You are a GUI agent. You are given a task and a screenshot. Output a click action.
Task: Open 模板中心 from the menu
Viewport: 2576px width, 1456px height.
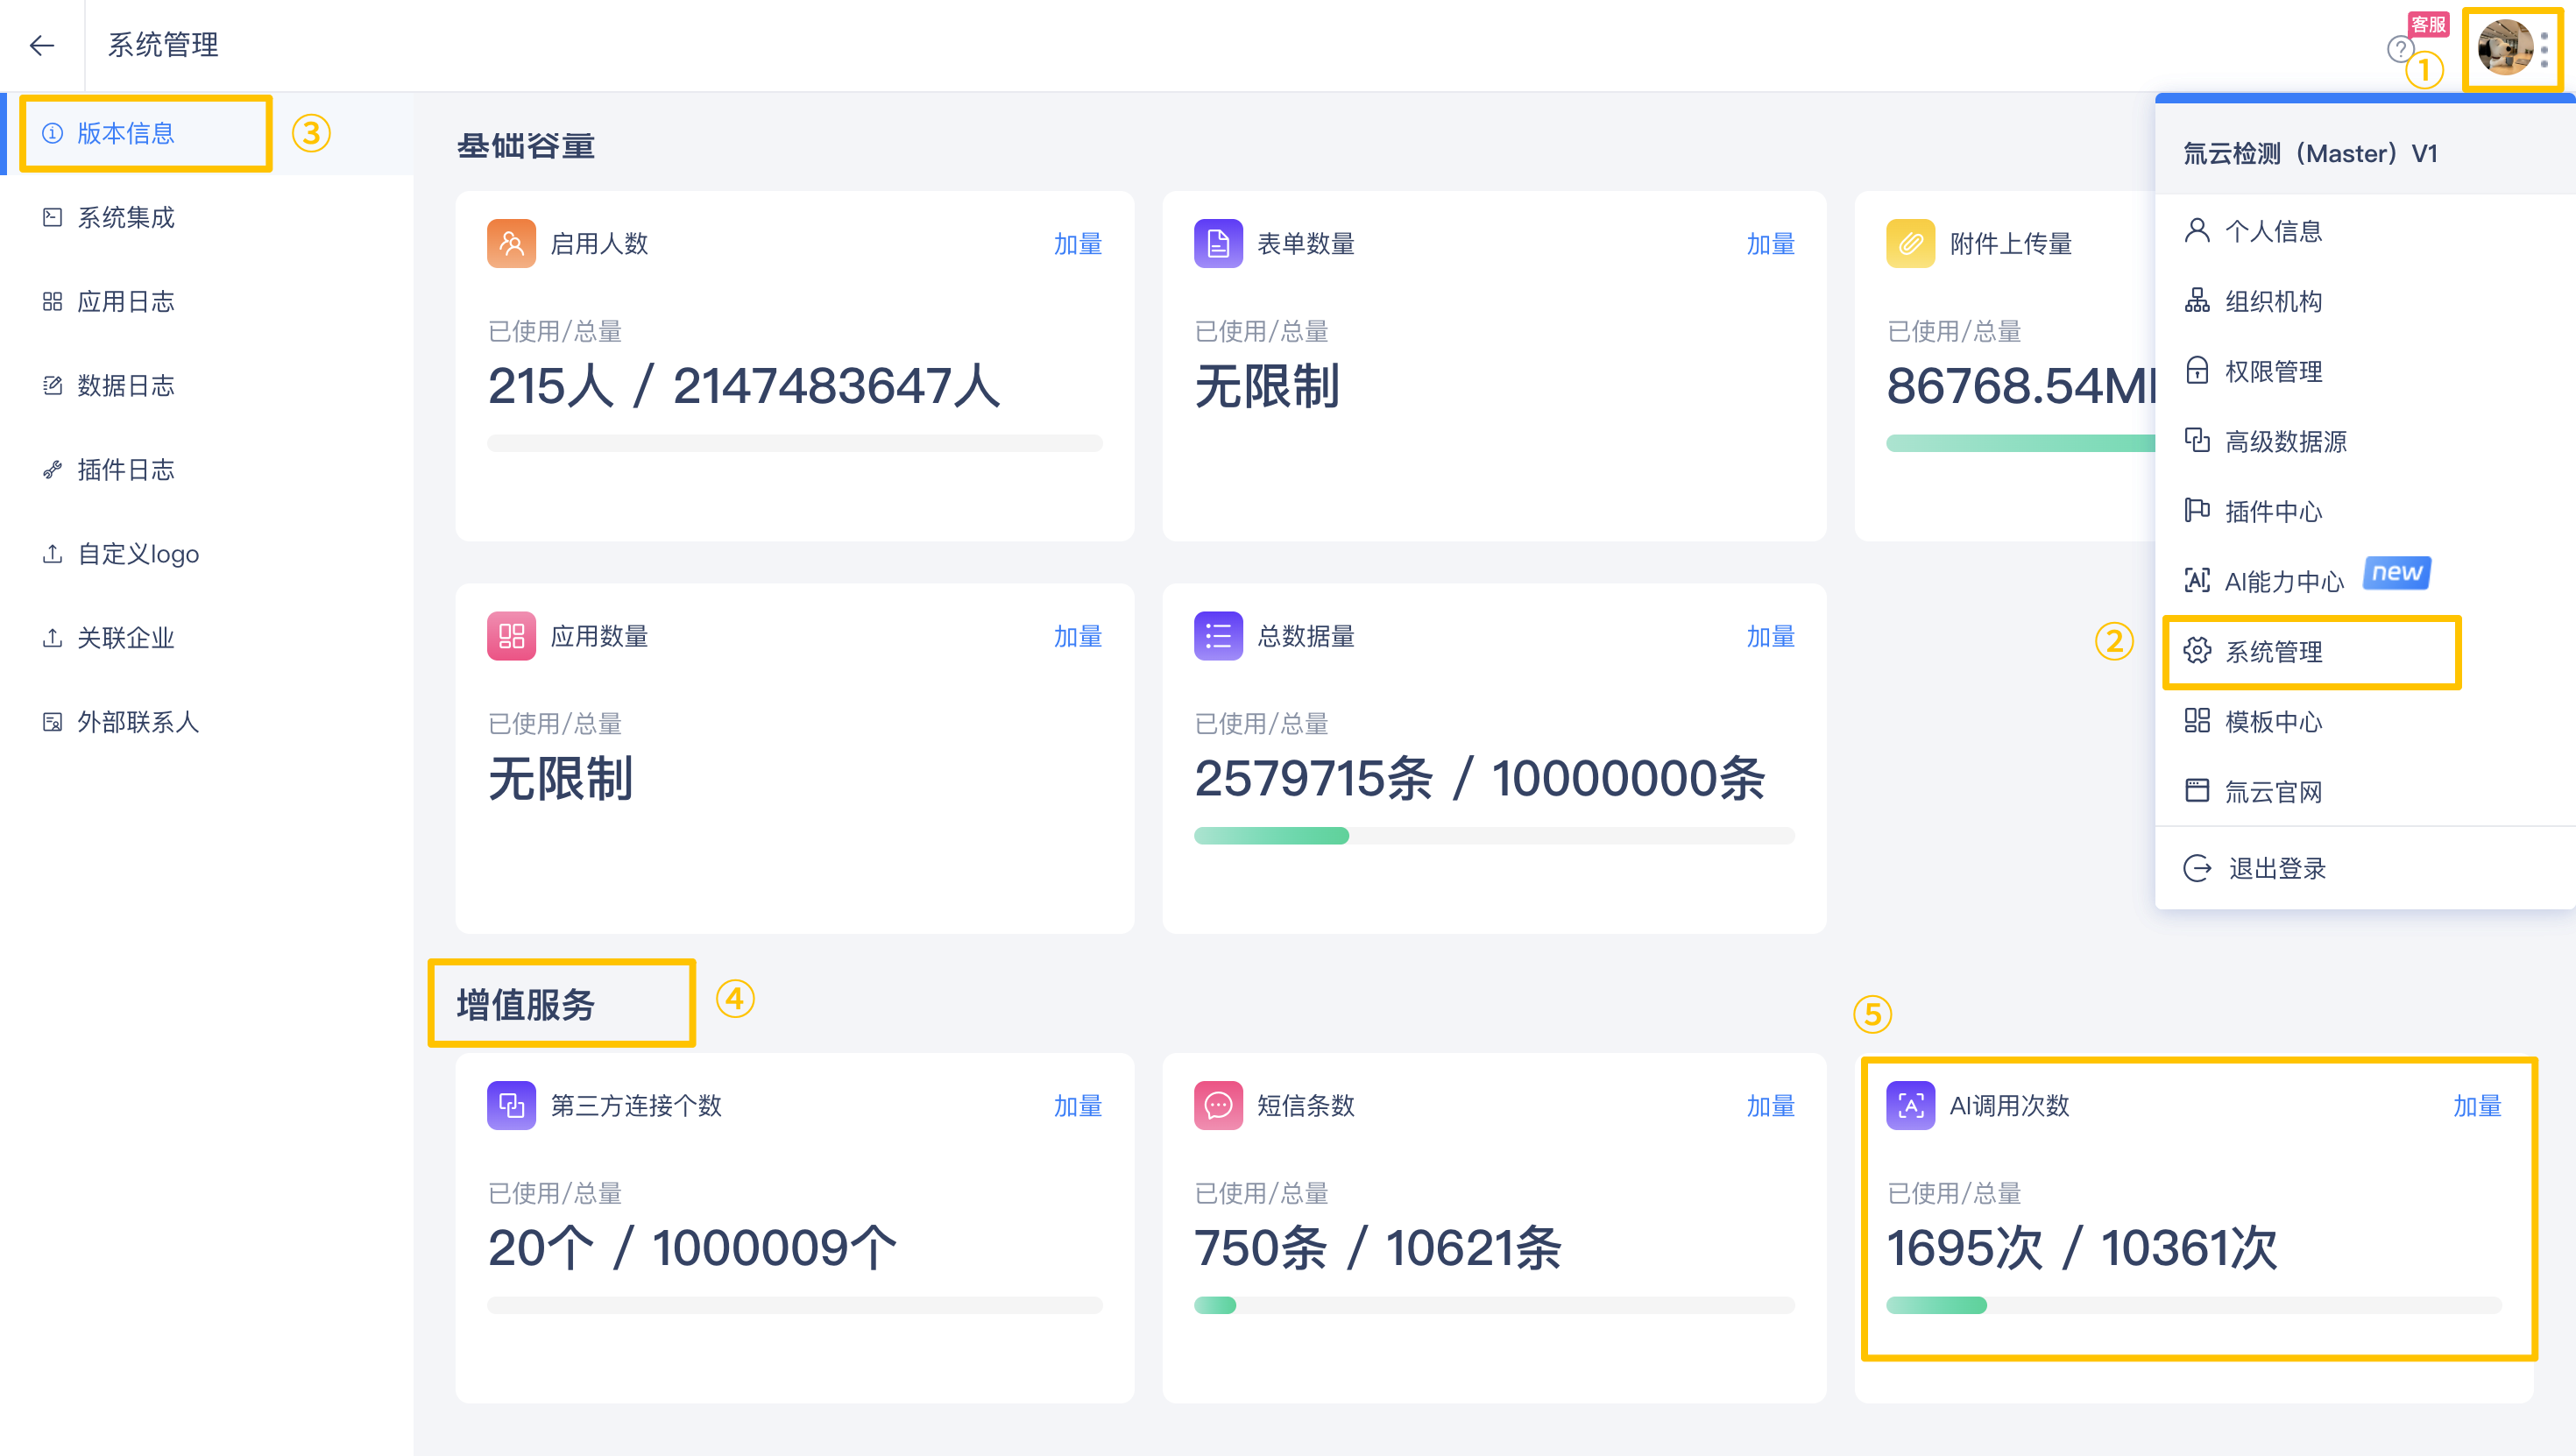[x=2274, y=722]
